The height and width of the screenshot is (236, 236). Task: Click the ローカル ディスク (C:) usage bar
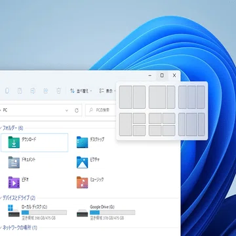[44, 212]
